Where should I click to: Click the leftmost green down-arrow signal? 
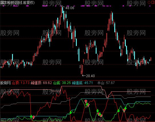pos(31,116)
